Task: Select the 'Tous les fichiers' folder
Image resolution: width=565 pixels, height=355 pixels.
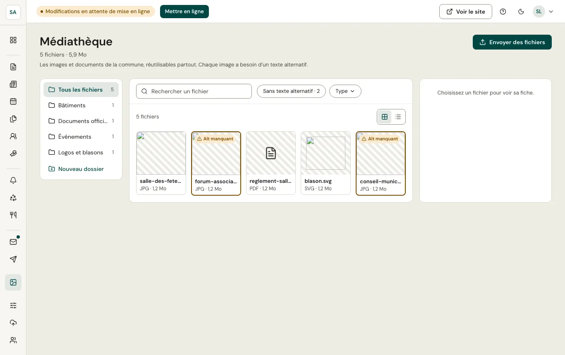Action: click(x=81, y=90)
